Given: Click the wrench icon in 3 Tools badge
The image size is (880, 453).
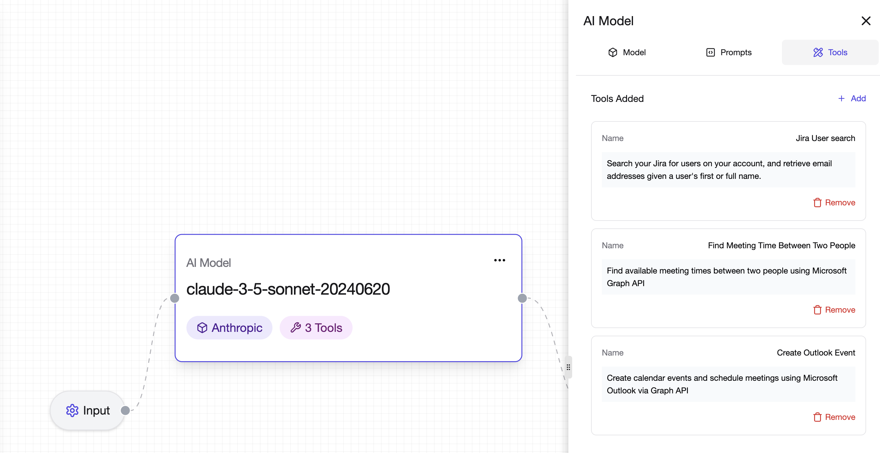Looking at the screenshot, I should pos(296,328).
